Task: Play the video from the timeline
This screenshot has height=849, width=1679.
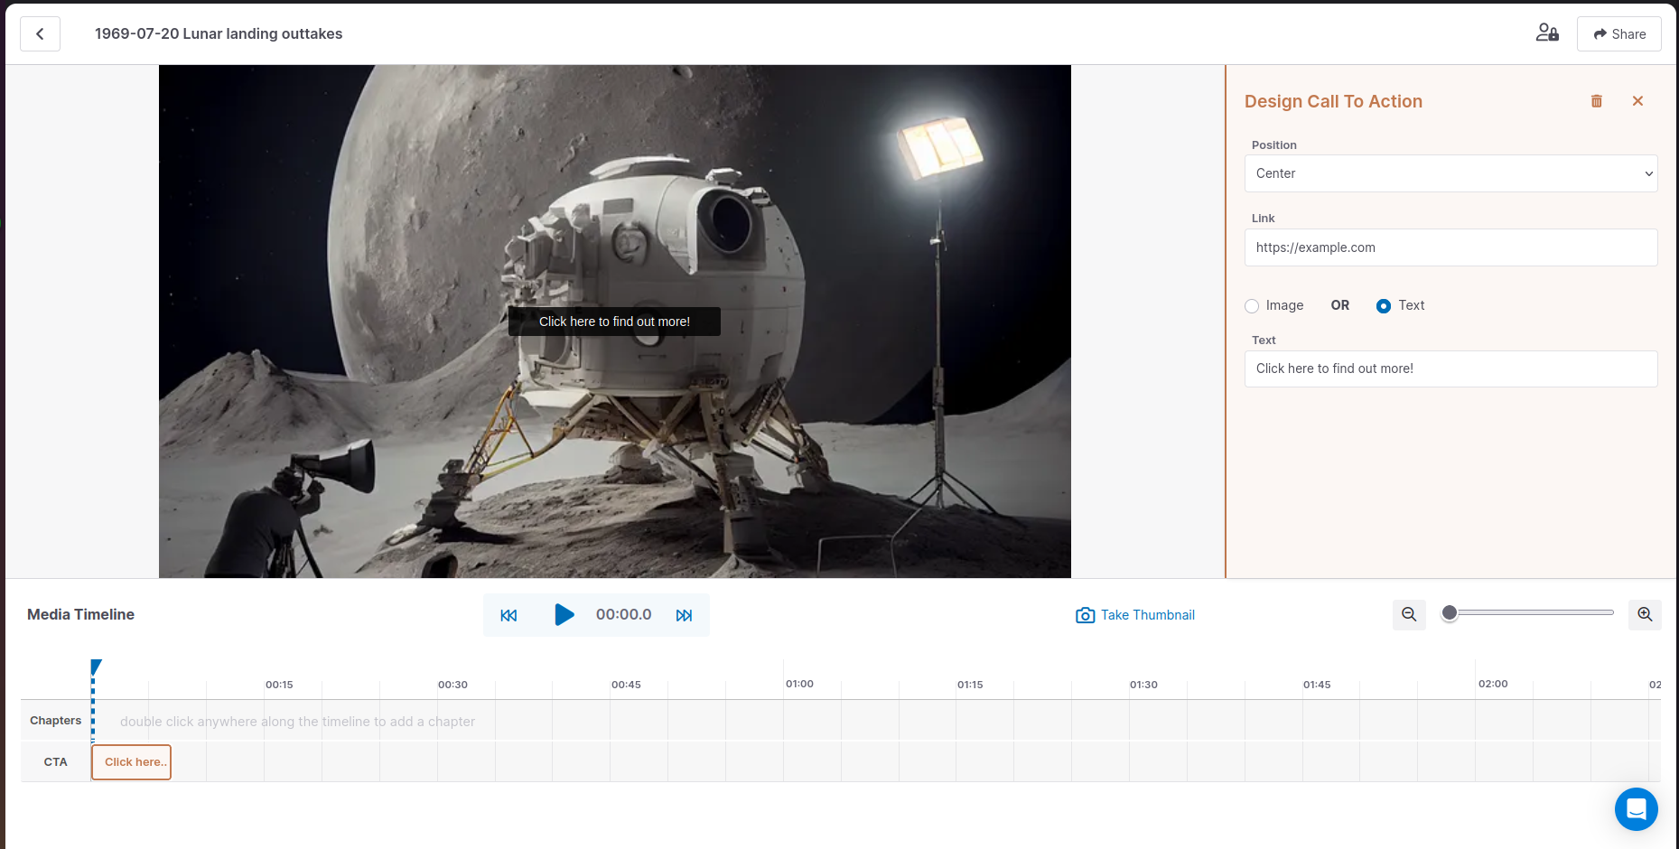Action: [564, 615]
